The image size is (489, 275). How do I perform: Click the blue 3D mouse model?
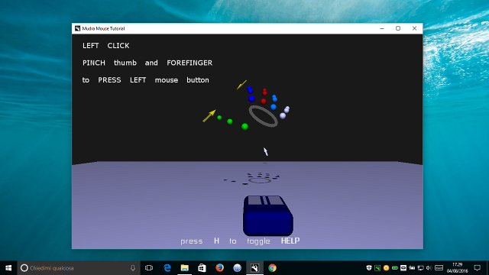point(268,215)
